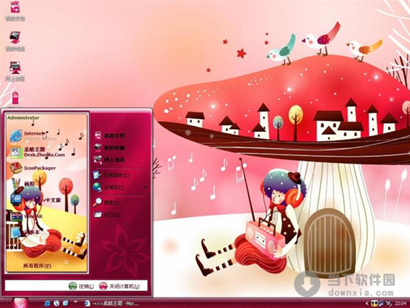Click Turn Off Computer (关闭计算机) button
410x308 pixels.
(120, 286)
